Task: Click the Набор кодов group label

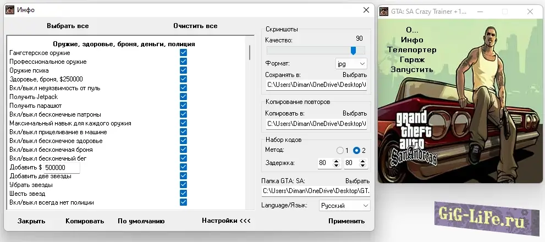Action: pyautogui.click(x=284, y=140)
